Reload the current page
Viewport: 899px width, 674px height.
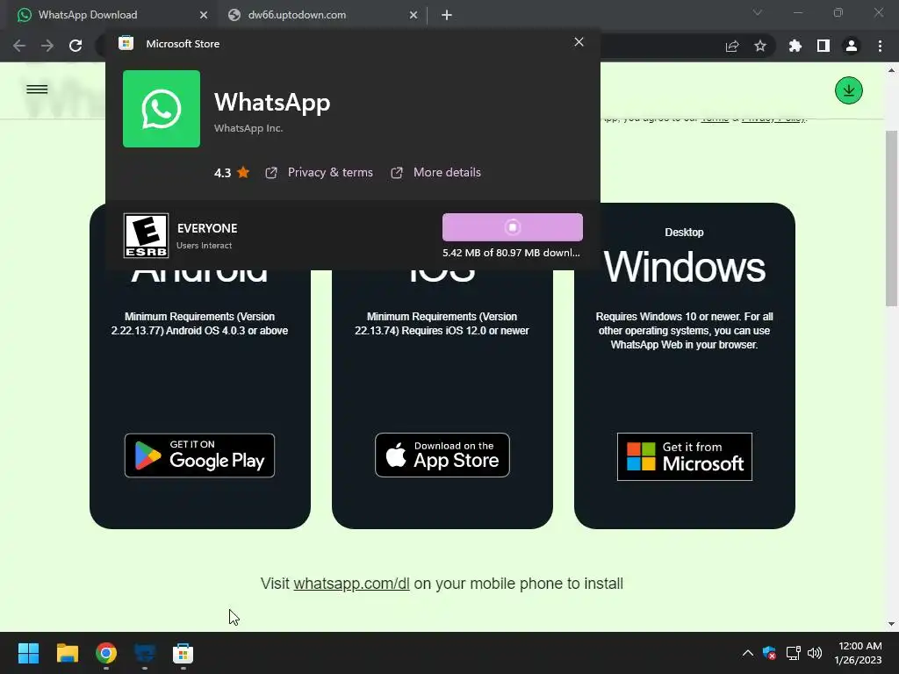pyautogui.click(x=76, y=46)
